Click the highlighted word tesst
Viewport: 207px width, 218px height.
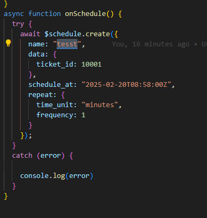(x=67, y=44)
